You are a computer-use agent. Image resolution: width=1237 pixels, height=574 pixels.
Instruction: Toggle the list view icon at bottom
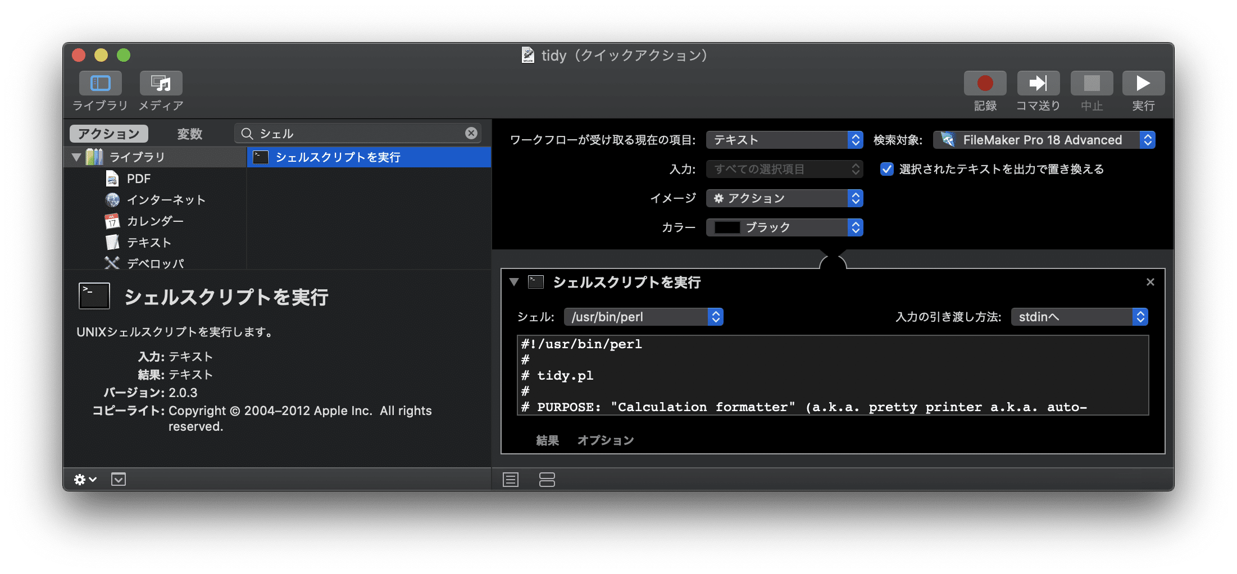click(510, 479)
